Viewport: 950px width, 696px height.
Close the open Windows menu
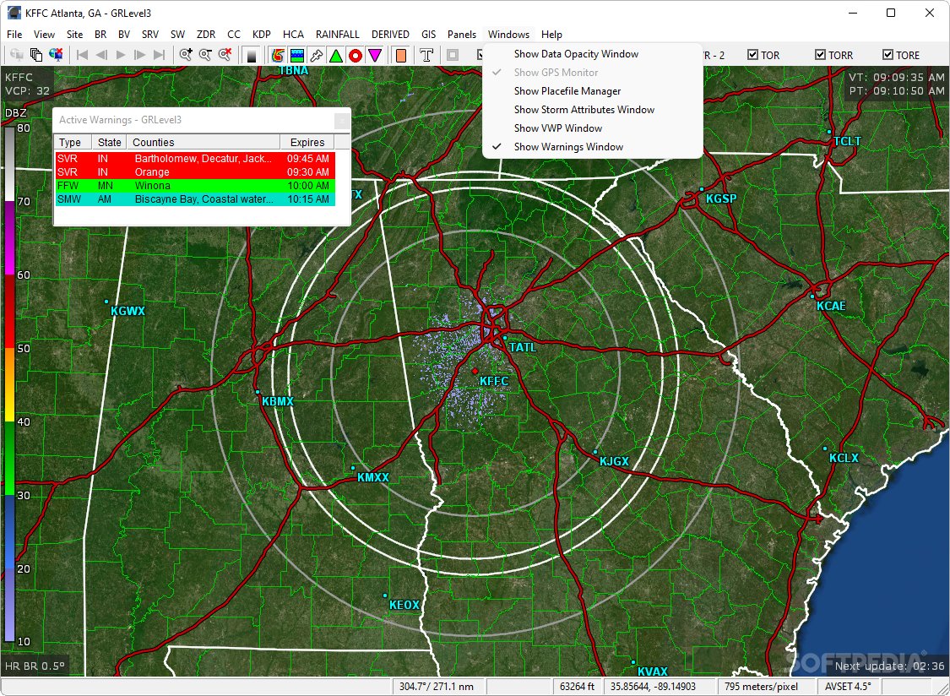[509, 35]
